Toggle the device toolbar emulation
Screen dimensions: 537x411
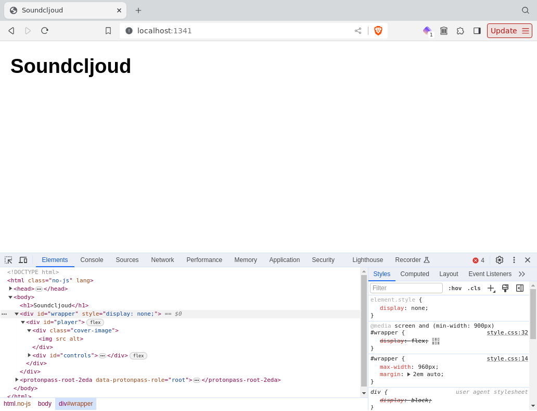(x=23, y=260)
